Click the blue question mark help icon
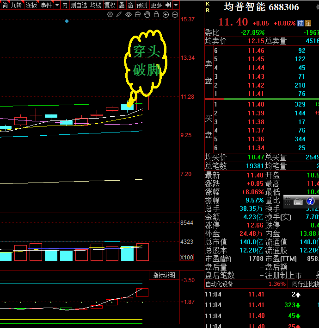This screenshot has height=328, width=319. [x=310, y=201]
